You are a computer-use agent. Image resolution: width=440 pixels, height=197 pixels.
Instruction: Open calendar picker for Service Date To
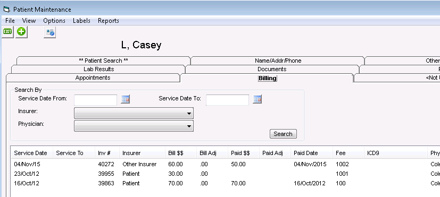point(257,99)
